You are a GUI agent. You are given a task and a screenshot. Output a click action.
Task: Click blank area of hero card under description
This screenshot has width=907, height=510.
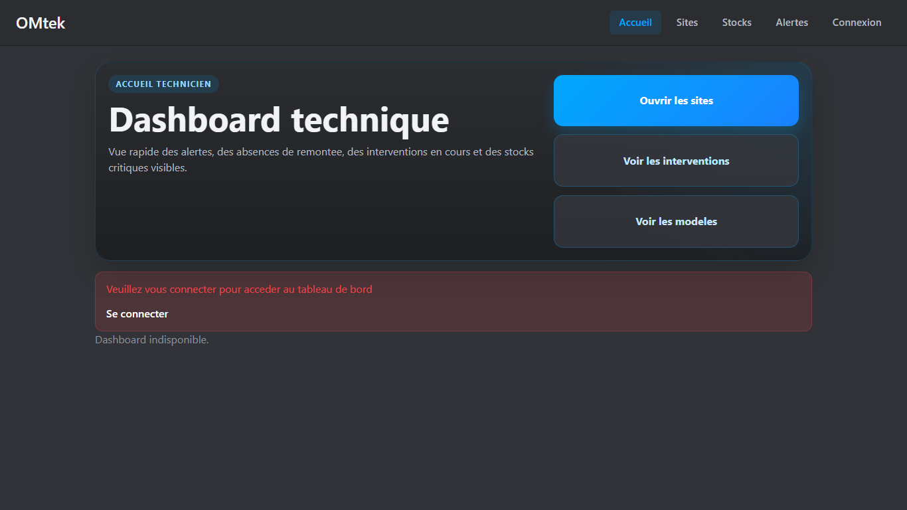(319, 219)
